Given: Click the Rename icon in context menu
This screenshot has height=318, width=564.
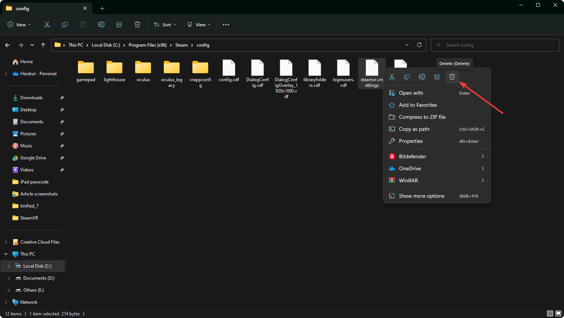Looking at the screenshot, I should [422, 77].
